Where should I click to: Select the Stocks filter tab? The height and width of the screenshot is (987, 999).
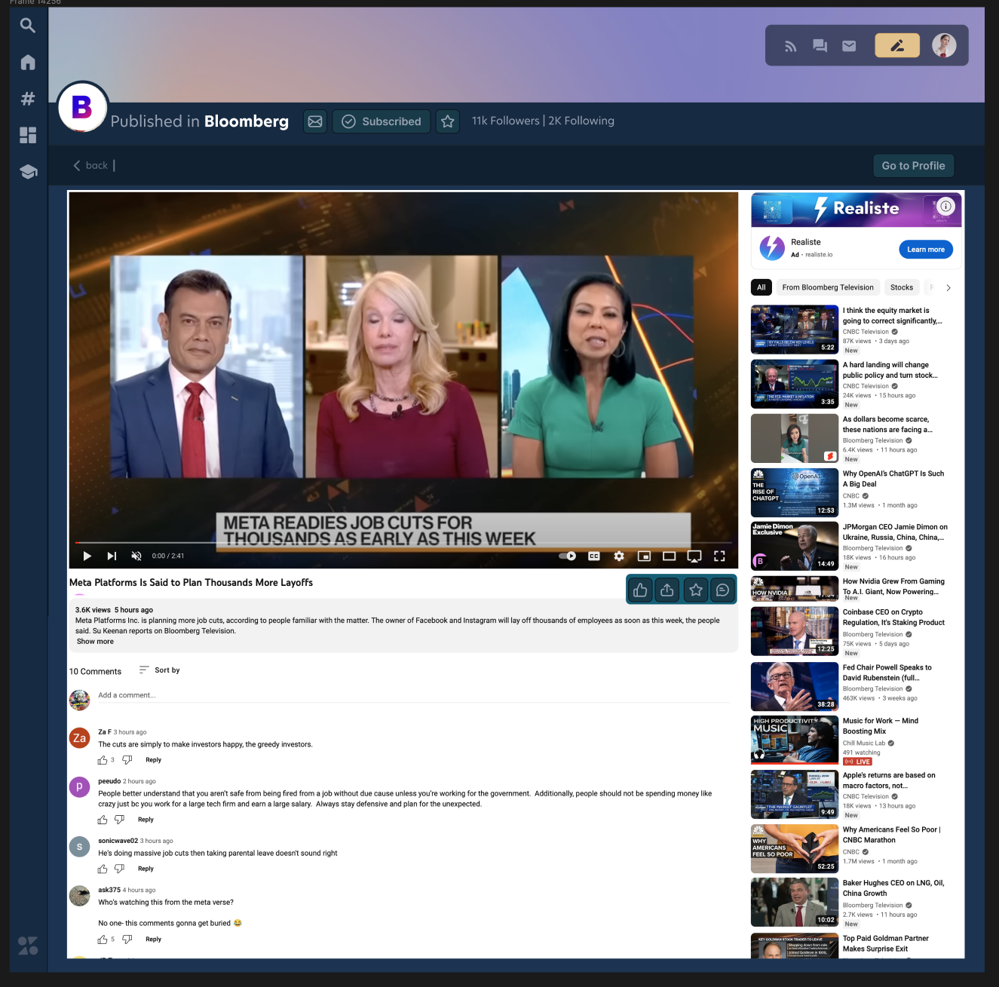[x=901, y=287]
